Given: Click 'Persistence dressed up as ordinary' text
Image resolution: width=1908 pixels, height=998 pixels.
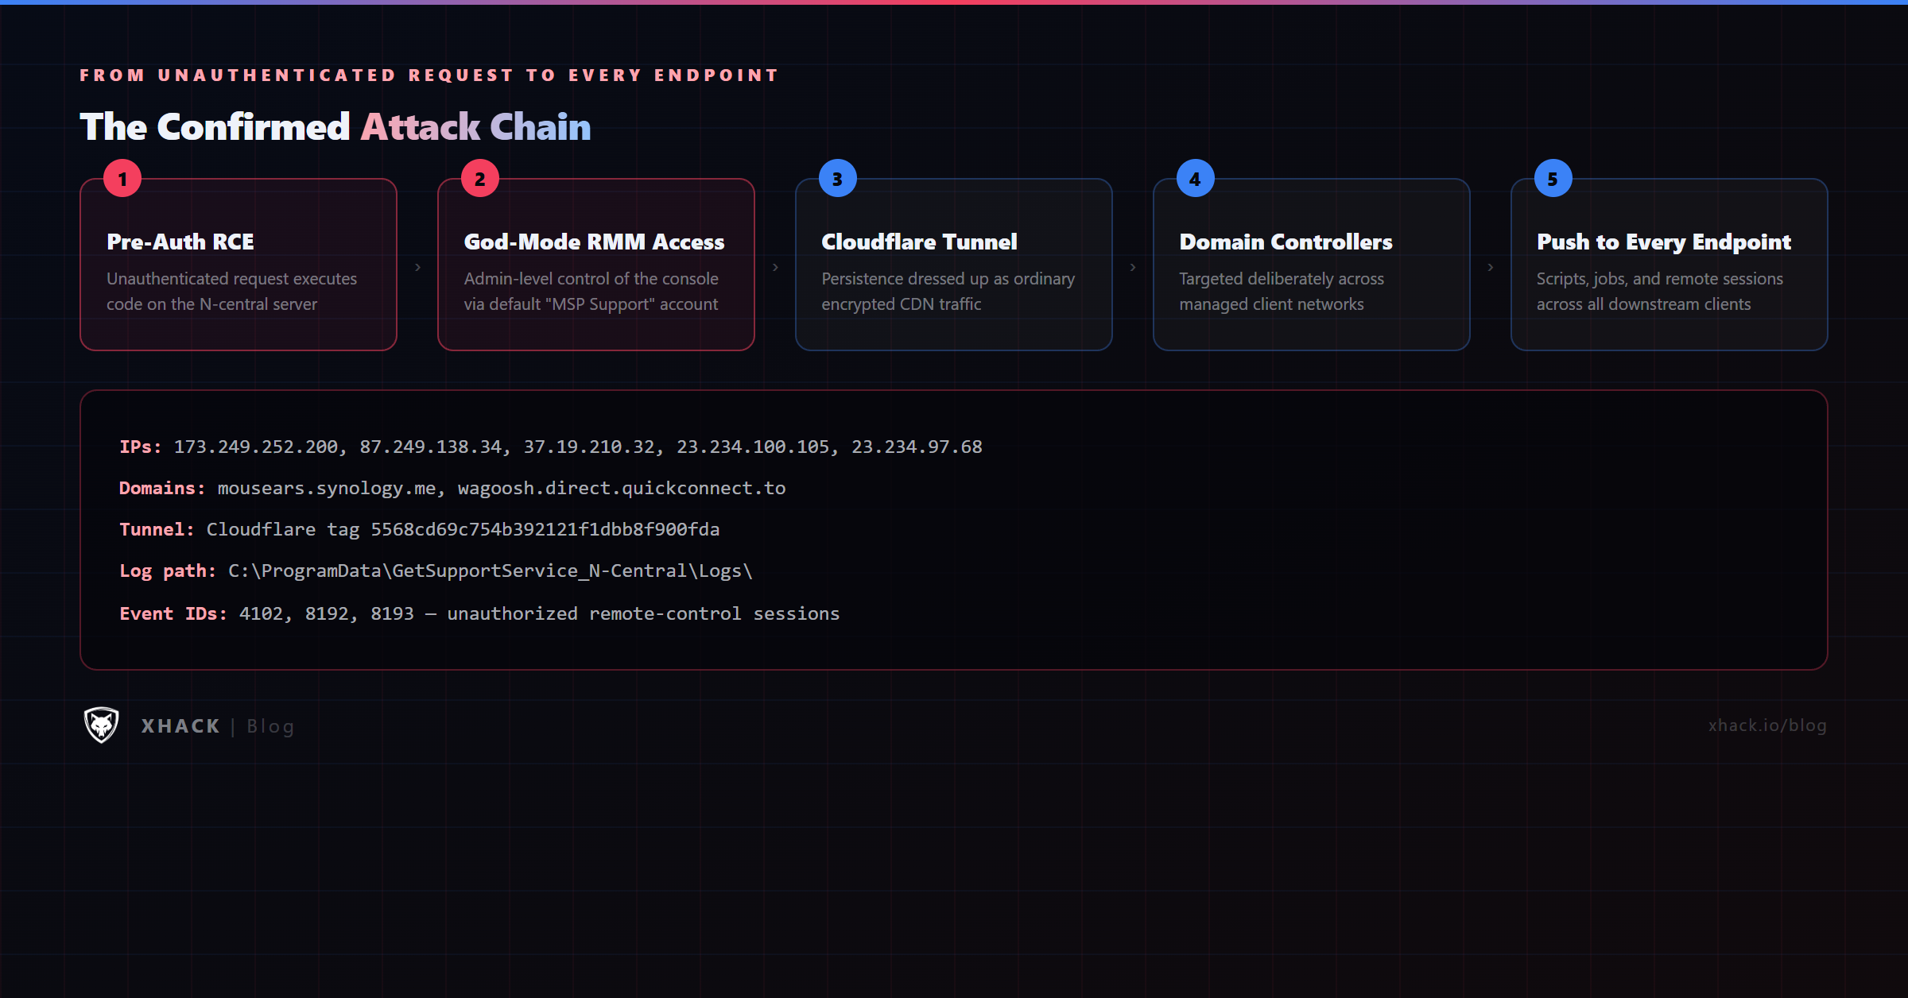Looking at the screenshot, I should pos(948,279).
